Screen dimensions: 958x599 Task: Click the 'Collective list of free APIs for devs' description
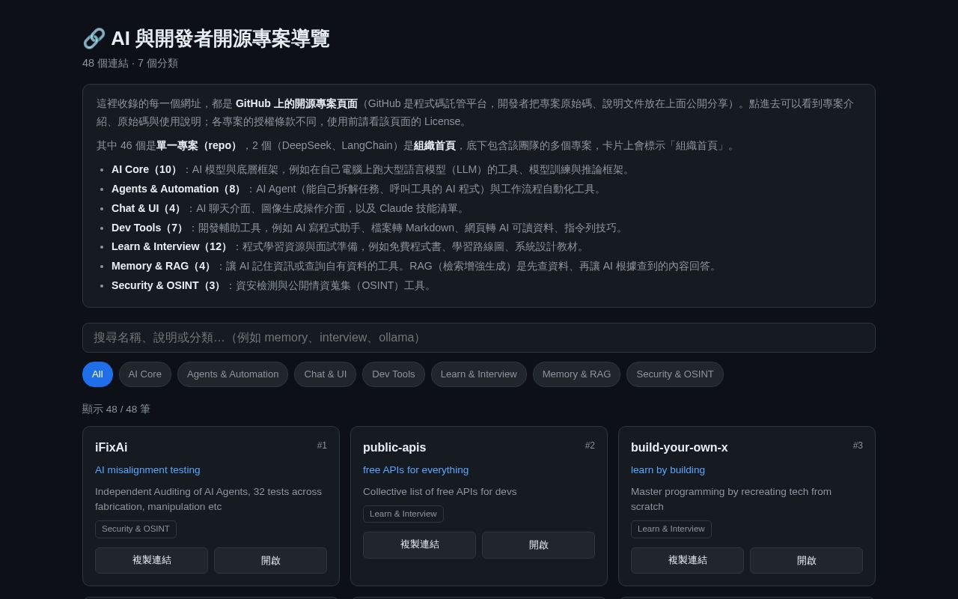pyautogui.click(x=440, y=492)
